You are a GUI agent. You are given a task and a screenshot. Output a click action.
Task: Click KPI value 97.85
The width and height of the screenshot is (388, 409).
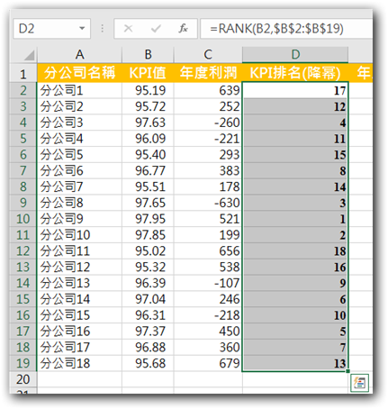coord(148,235)
